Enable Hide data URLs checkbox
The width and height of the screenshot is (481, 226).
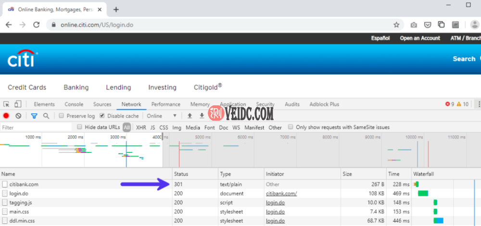coord(79,127)
